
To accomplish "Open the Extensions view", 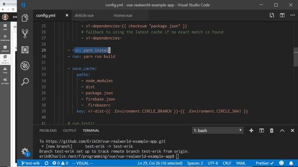I will 25,50.
